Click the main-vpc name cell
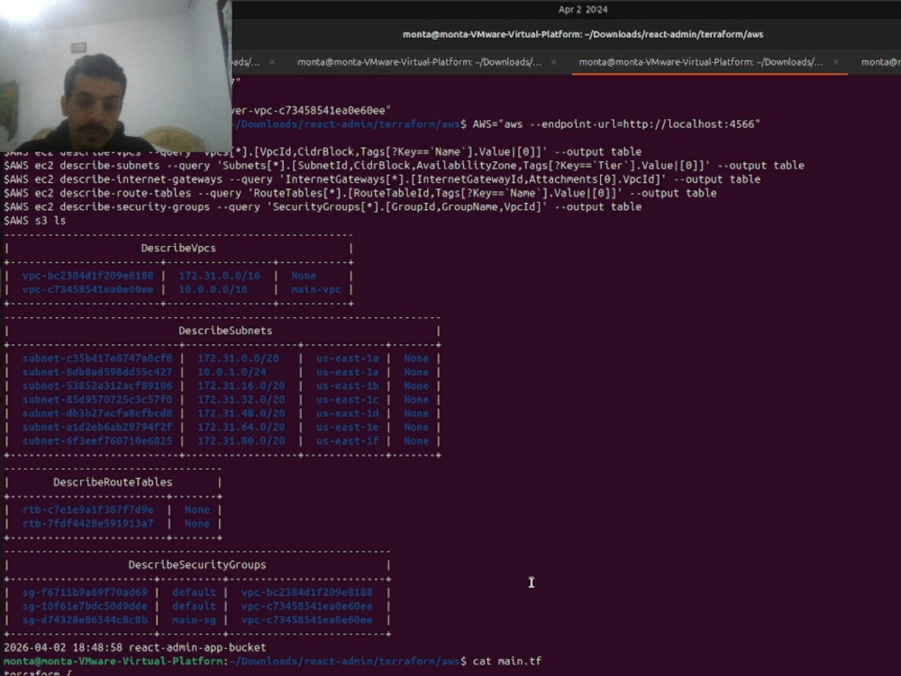The image size is (901, 676). click(316, 289)
